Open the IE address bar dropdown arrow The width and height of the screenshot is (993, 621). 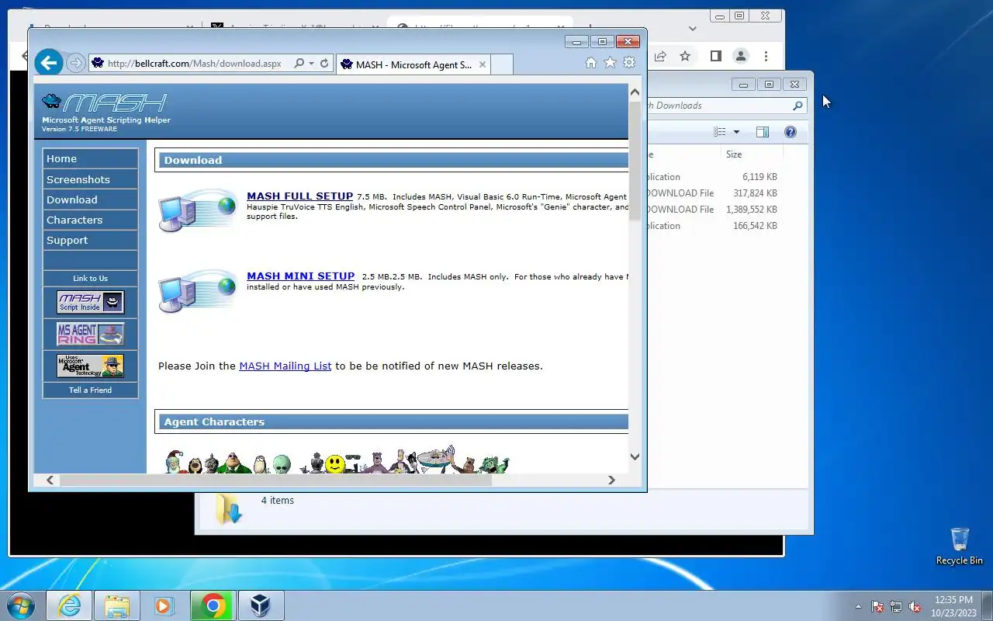pos(311,64)
